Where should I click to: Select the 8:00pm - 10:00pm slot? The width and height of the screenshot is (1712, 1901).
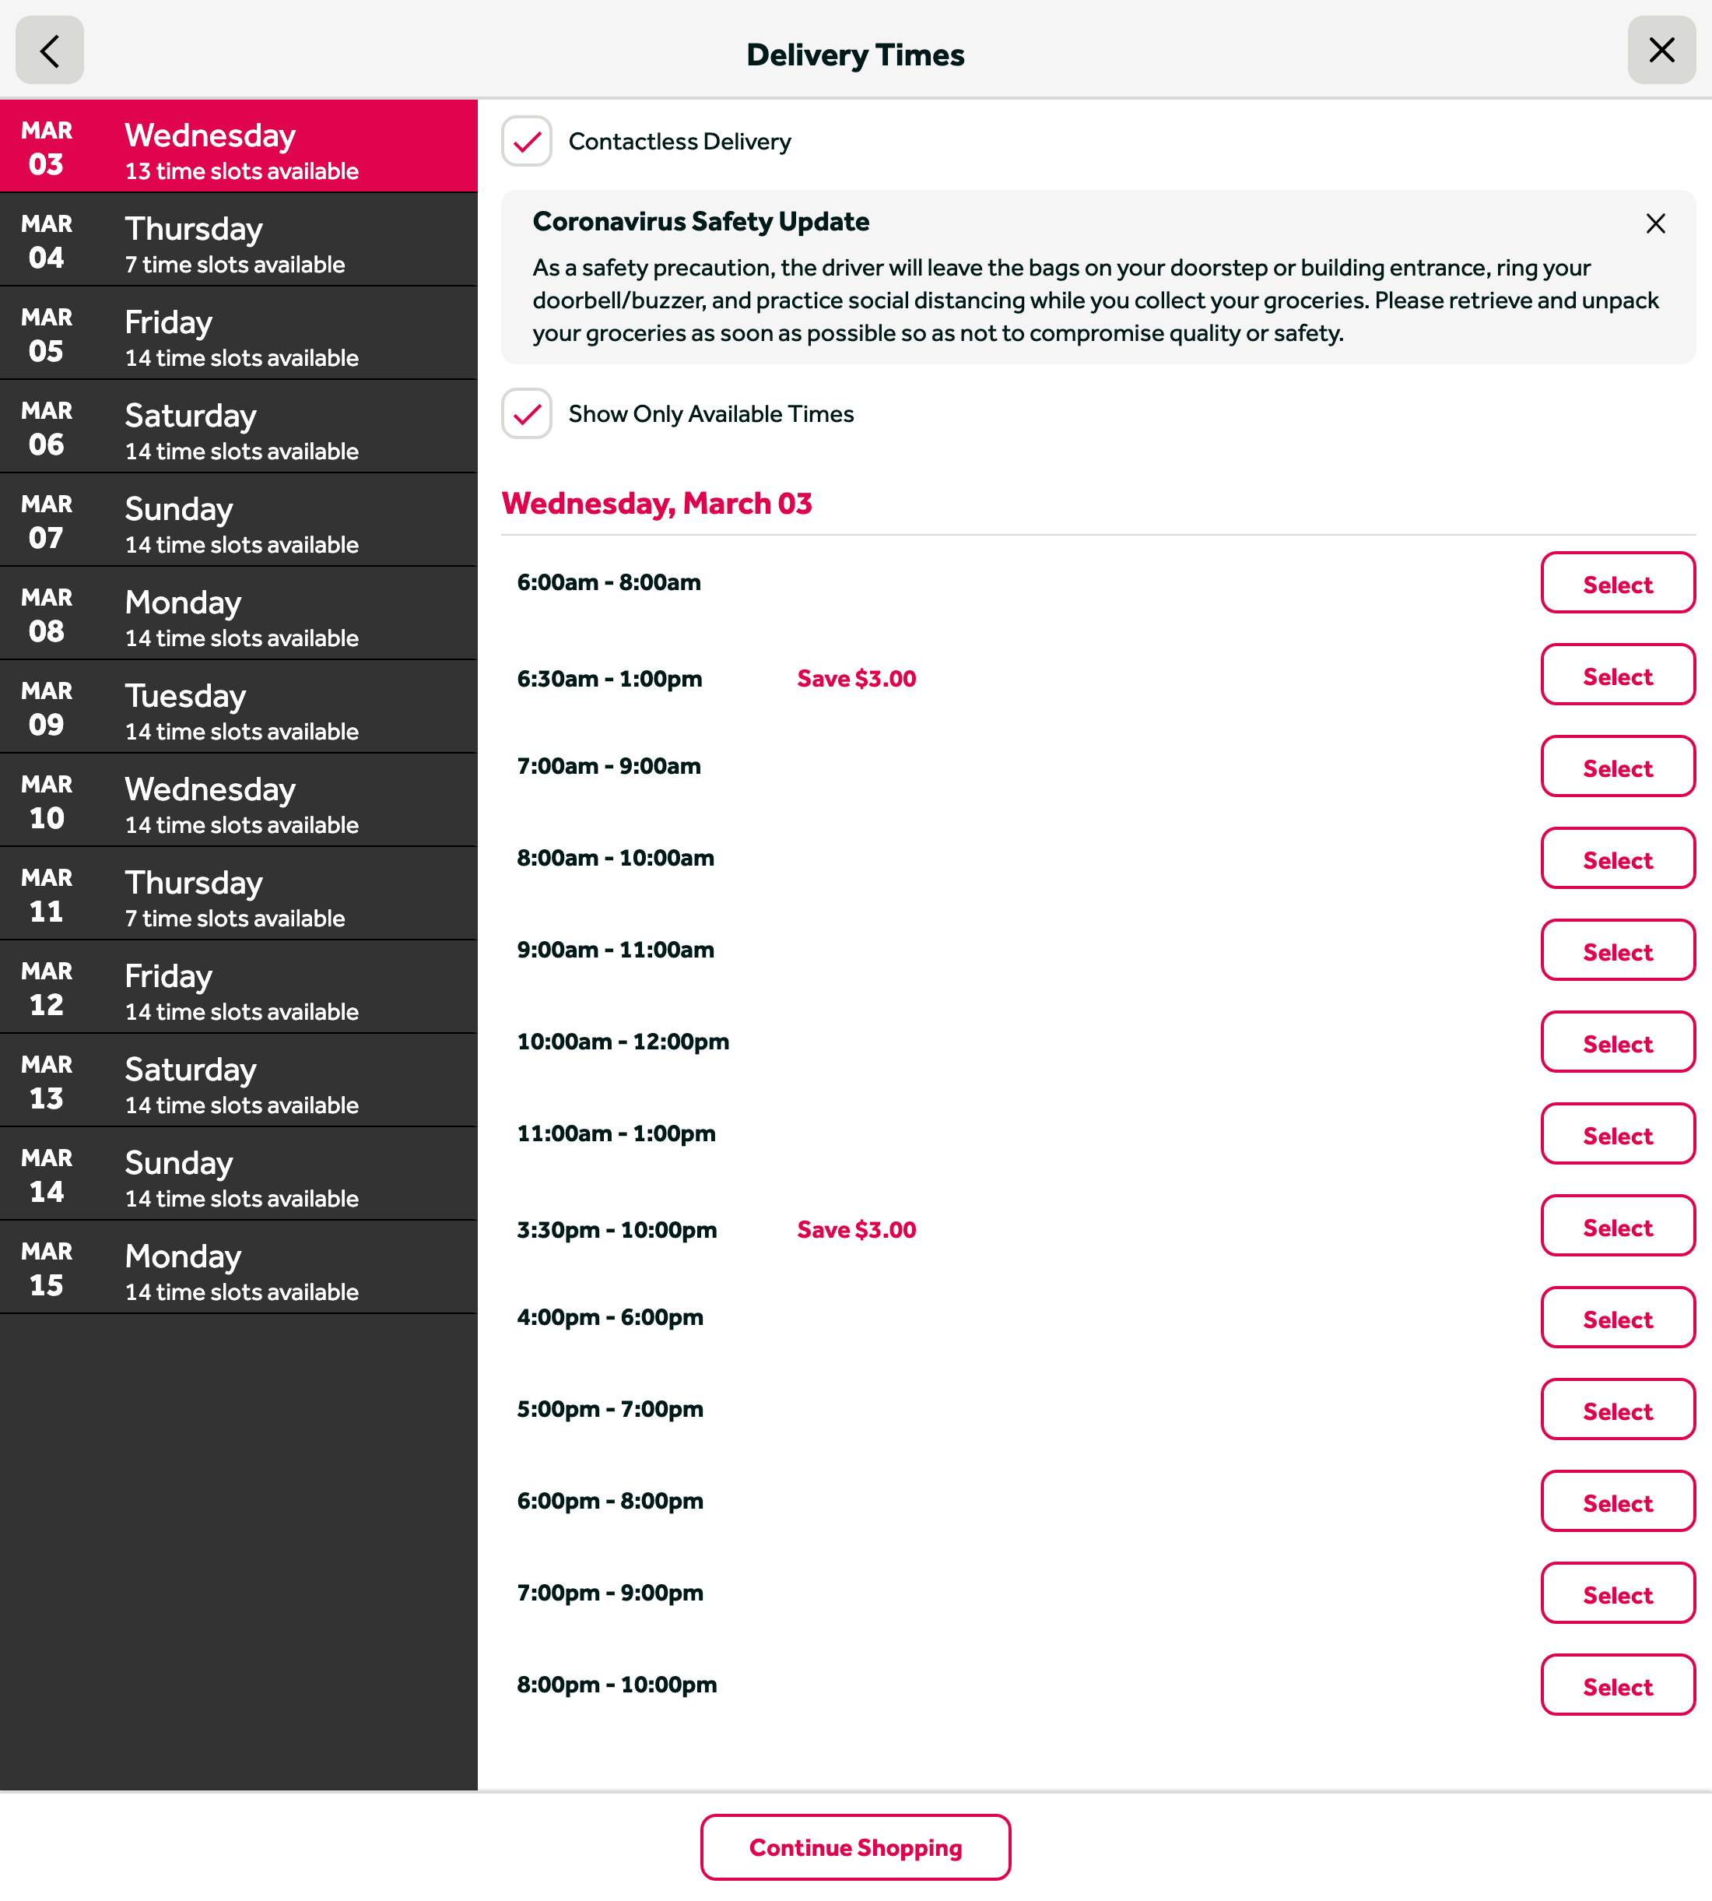click(x=1617, y=1685)
